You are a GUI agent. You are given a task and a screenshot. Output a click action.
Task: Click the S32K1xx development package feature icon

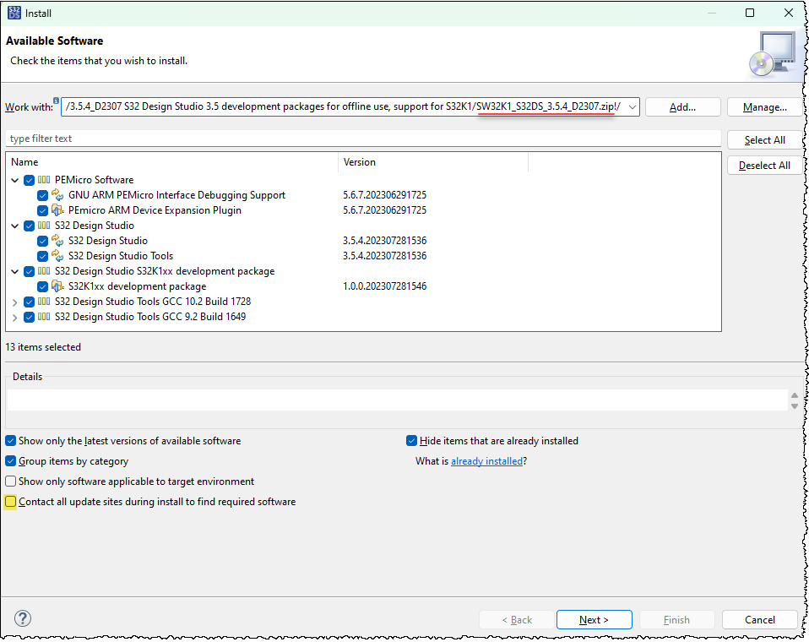click(57, 286)
